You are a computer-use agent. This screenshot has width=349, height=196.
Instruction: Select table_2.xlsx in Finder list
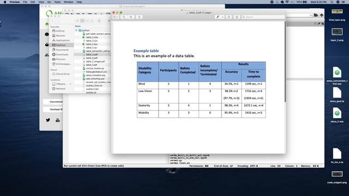point(92,38)
